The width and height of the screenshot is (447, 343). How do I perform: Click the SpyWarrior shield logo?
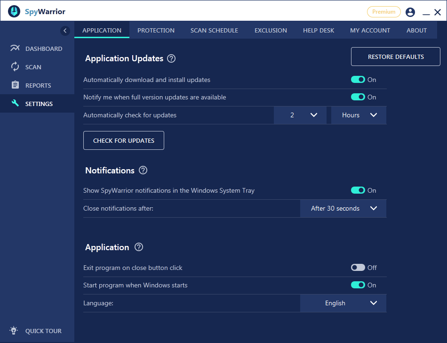pyautogui.click(x=13, y=11)
